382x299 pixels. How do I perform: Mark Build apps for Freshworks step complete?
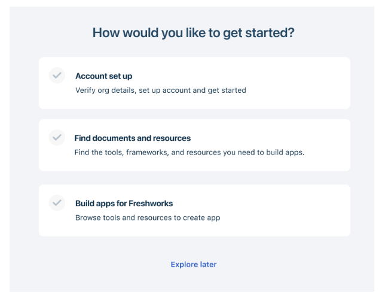click(57, 203)
